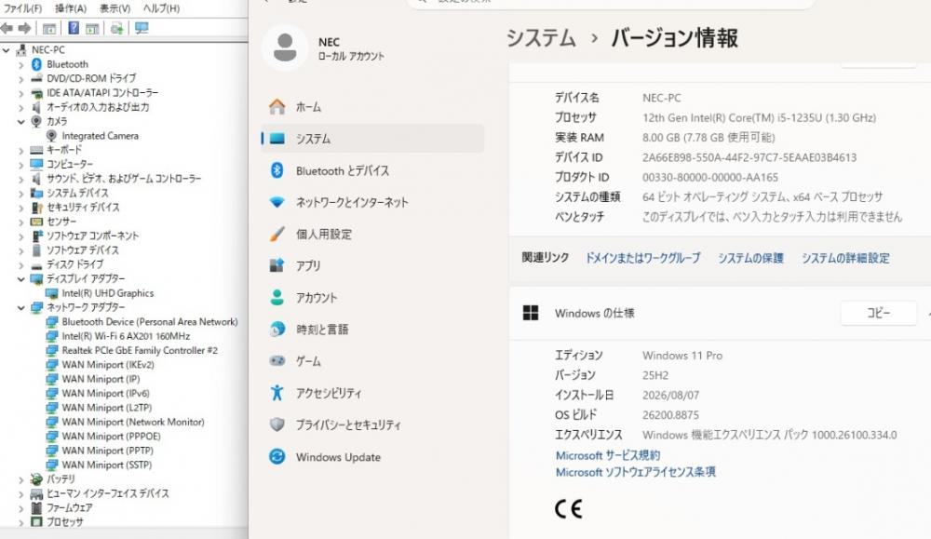The width and height of the screenshot is (931, 539).
Task: Open the ファイル(F) menu
Action: click(x=22, y=8)
